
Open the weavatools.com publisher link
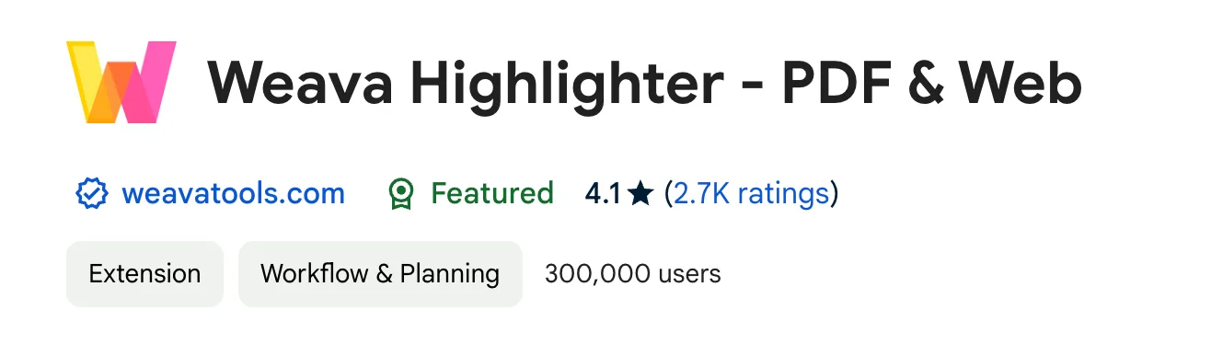(233, 194)
